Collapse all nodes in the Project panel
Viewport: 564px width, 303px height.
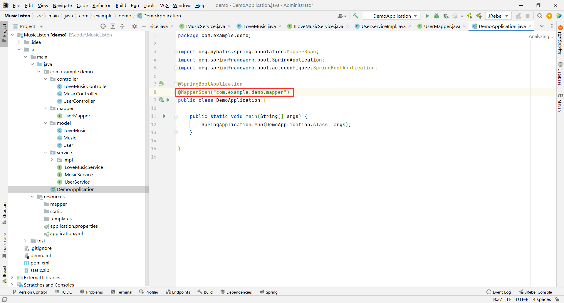pyautogui.click(x=122, y=26)
